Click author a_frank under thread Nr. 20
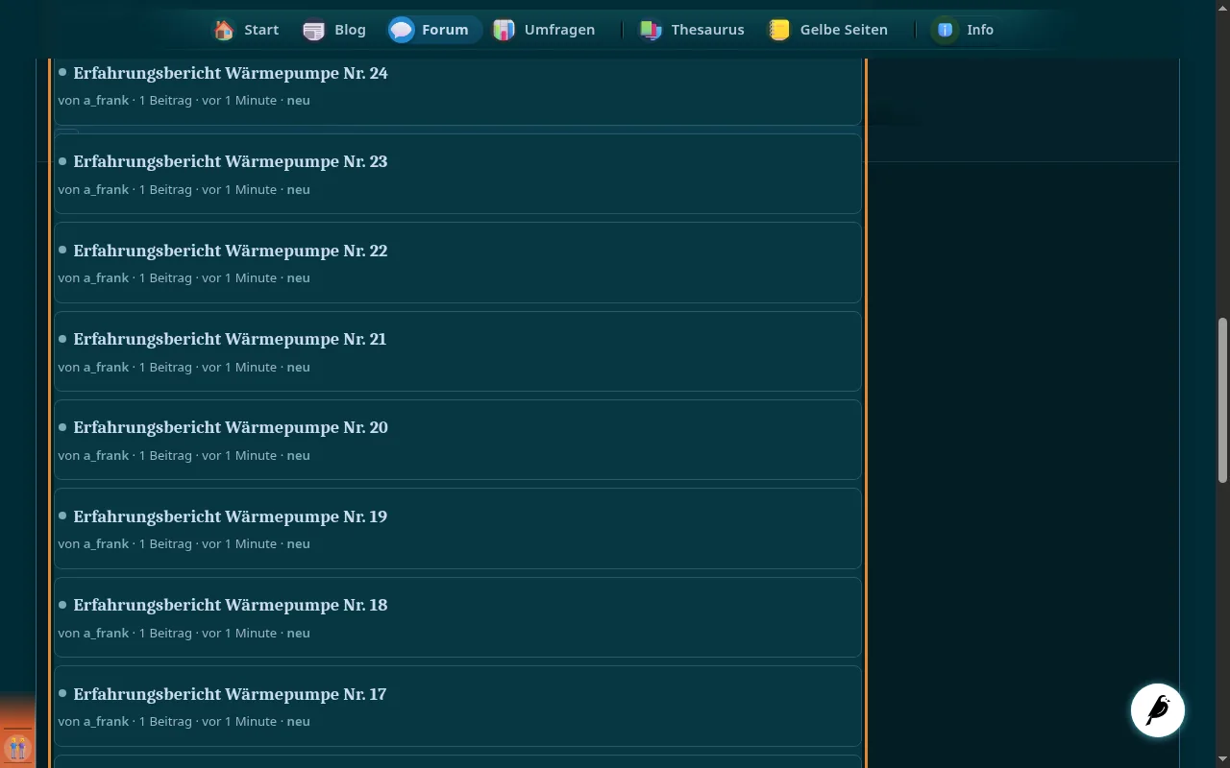The width and height of the screenshot is (1230, 768). point(106,455)
